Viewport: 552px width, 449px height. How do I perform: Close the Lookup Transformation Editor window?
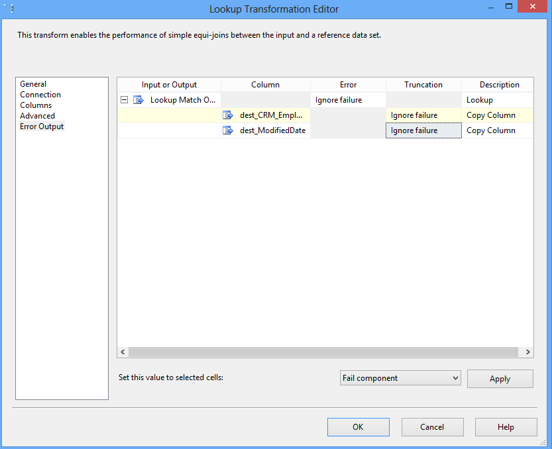tap(533, 7)
